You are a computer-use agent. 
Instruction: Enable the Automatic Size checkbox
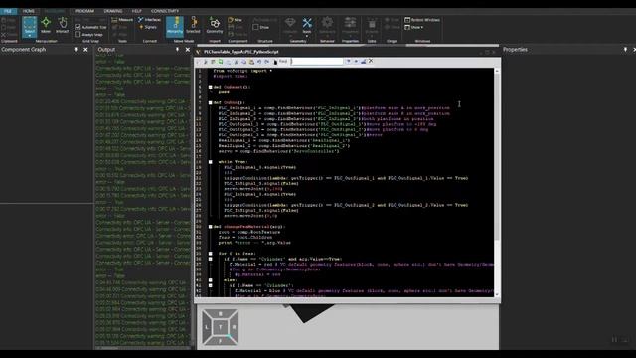78,27
